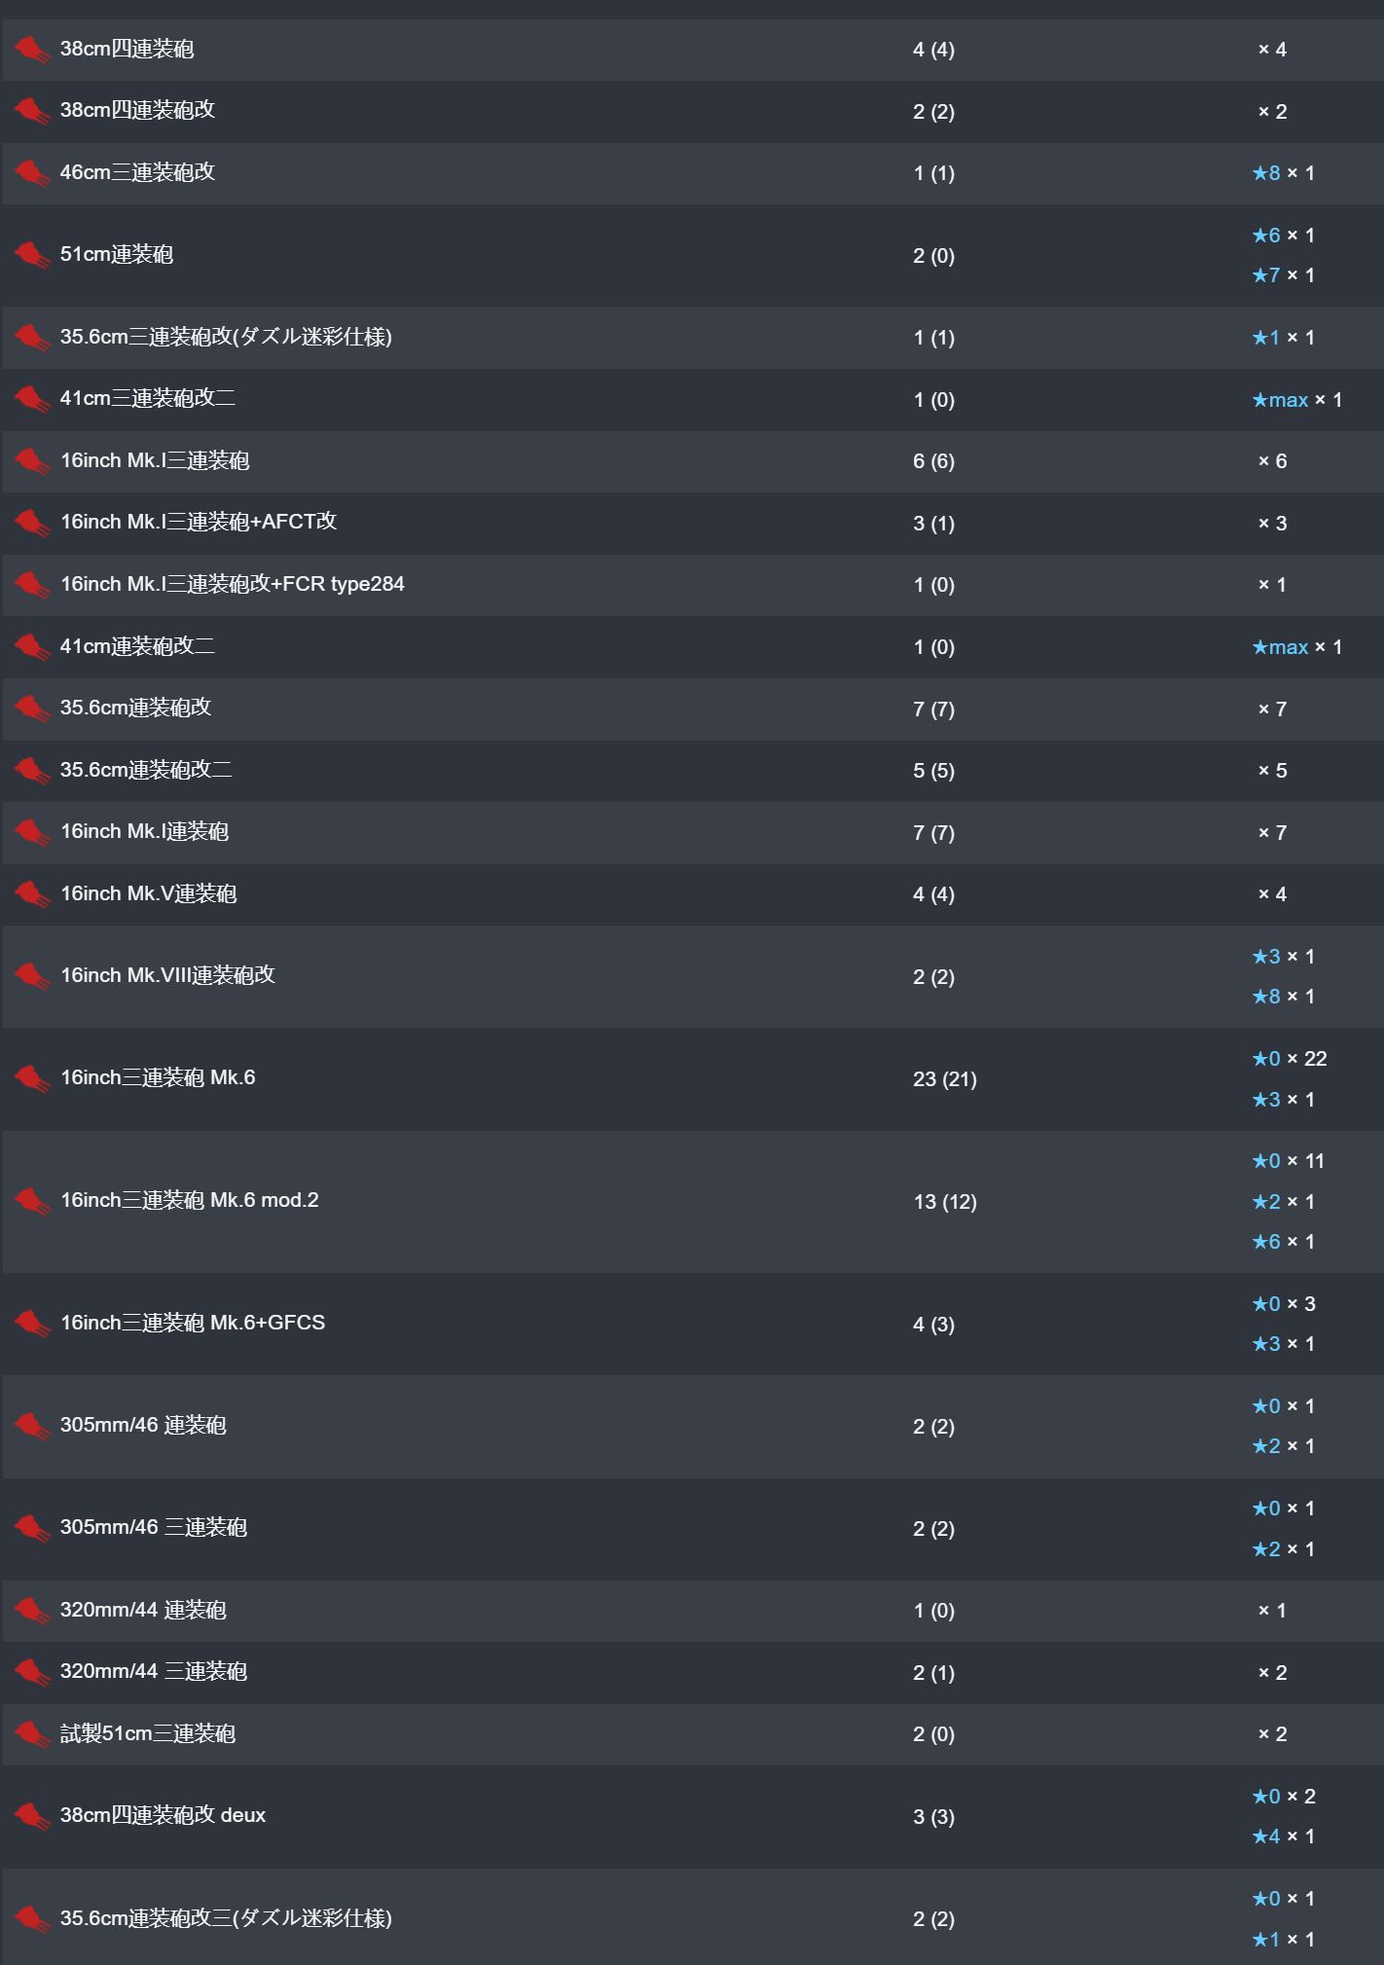Select the 16inch Mk.I三連装砲改+FCR type284 entry
The width and height of the screenshot is (1384, 1965).
click(x=232, y=584)
